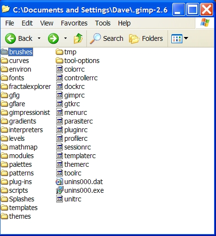Screen dimensions: 216x236
Task: Click the parasiterc file icon
Action: pyautogui.click(x=60, y=121)
